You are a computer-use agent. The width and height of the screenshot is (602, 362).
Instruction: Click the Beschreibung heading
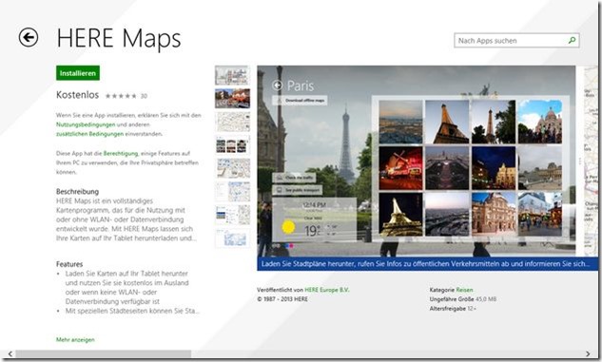pos(77,191)
